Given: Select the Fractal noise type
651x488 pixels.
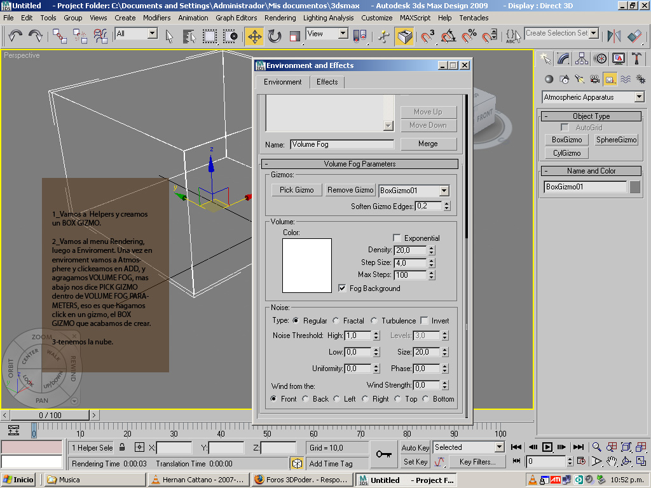Looking at the screenshot, I should coord(336,320).
